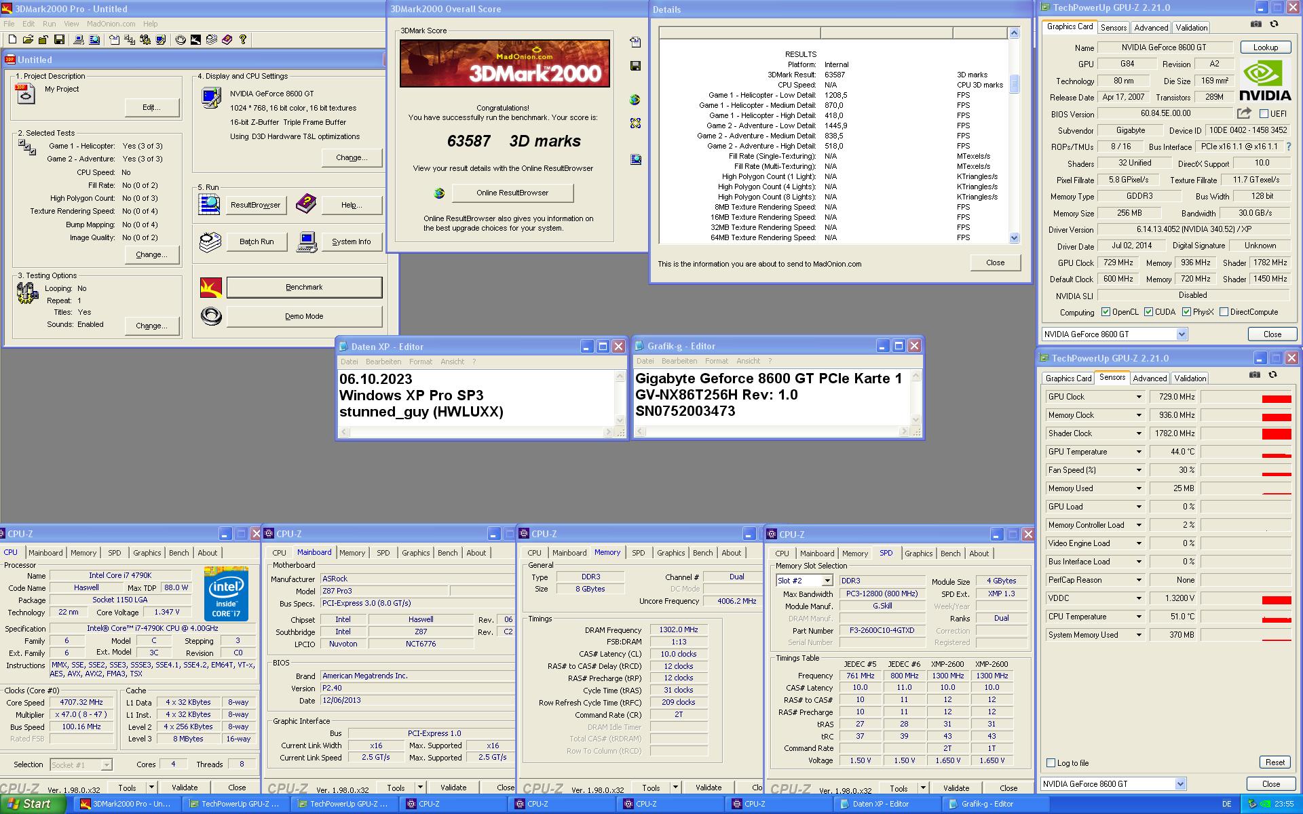Switch to Advanced tab in GPU-Z Graphics Card window
The width and height of the screenshot is (1303, 814).
click(1151, 28)
